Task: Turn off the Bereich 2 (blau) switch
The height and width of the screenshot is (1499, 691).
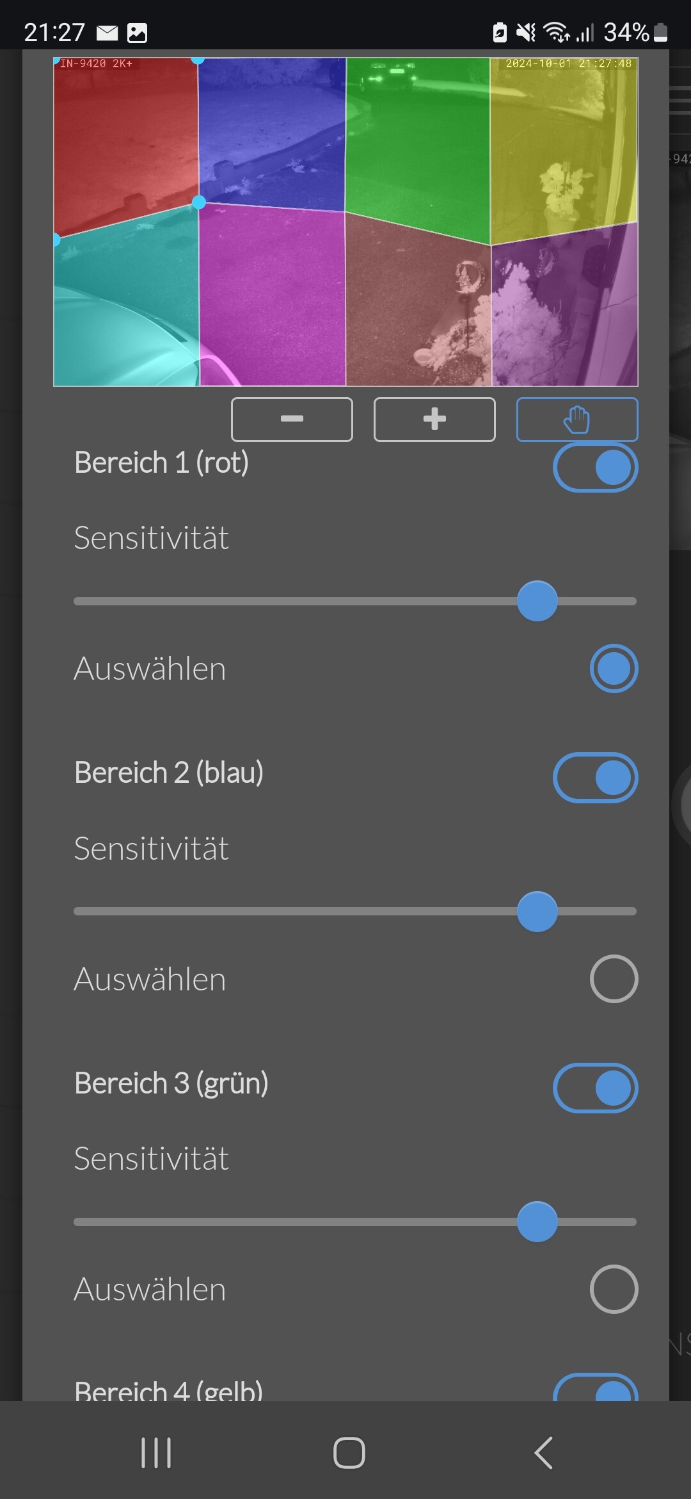Action: [x=596, y=778]
